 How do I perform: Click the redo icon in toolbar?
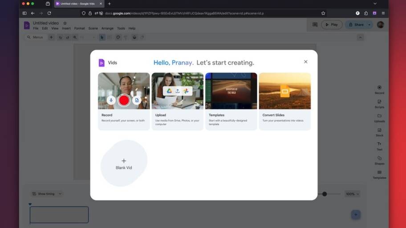pos(68,37)
